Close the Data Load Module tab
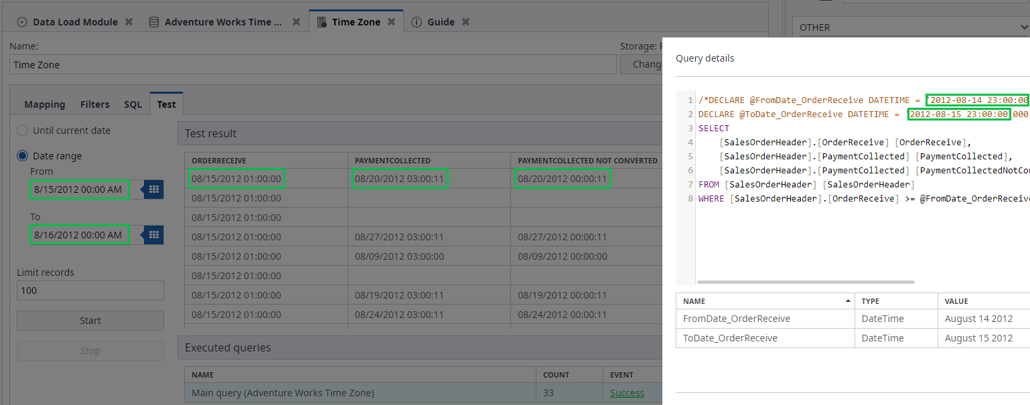This screenshot has width=1030, height=405. (x=129, y=22)
